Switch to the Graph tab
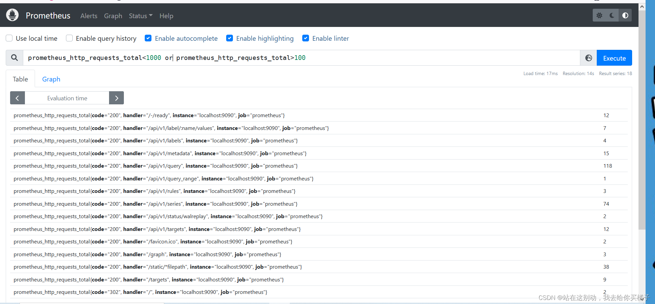655x304 pixels. pyautogui.click(x=51, y=79)
